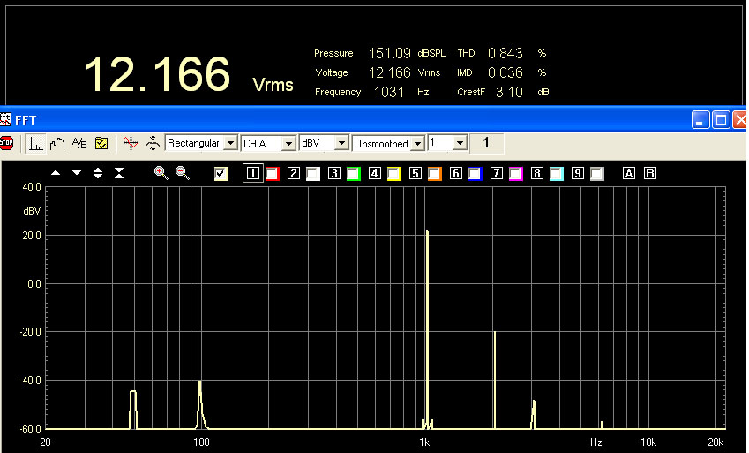Enable the red overlay 1 checkbox
Viewport: 749px width, 453px height.
(x=273, y=174)
